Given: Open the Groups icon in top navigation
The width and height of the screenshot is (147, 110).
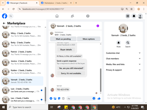Looking at the screenshot, I should 88,16.
